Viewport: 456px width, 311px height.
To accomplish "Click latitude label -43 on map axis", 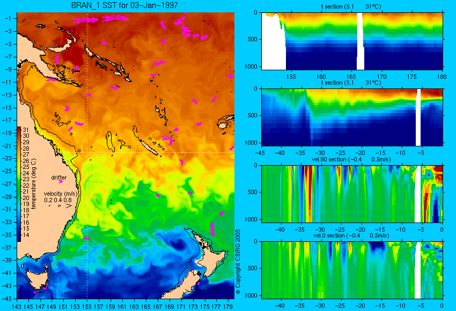I will click(8, 286).
